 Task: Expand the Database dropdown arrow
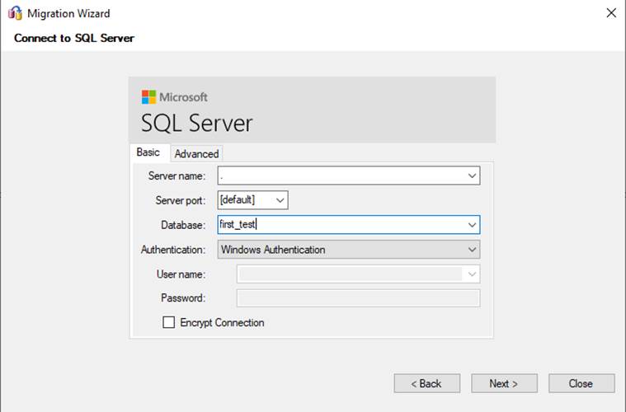(472, 225)
